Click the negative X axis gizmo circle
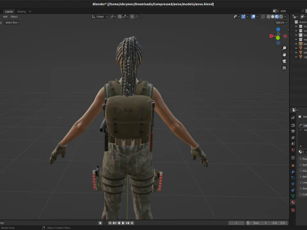 click(285, 36)
